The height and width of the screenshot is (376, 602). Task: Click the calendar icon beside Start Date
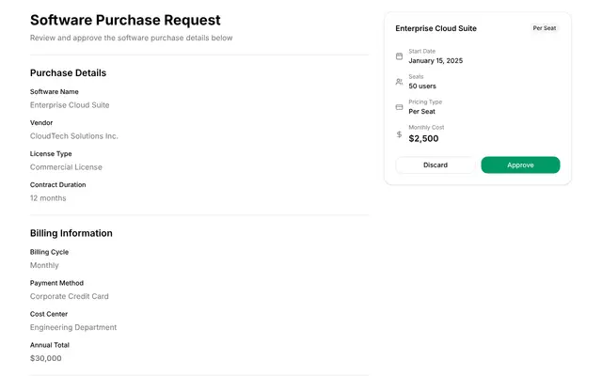[x=399, y=56]
